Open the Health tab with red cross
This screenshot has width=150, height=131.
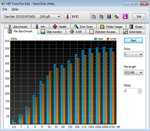coord(60,27)
